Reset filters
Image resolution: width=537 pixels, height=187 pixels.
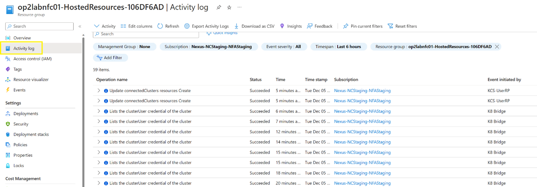pos(402,26)
